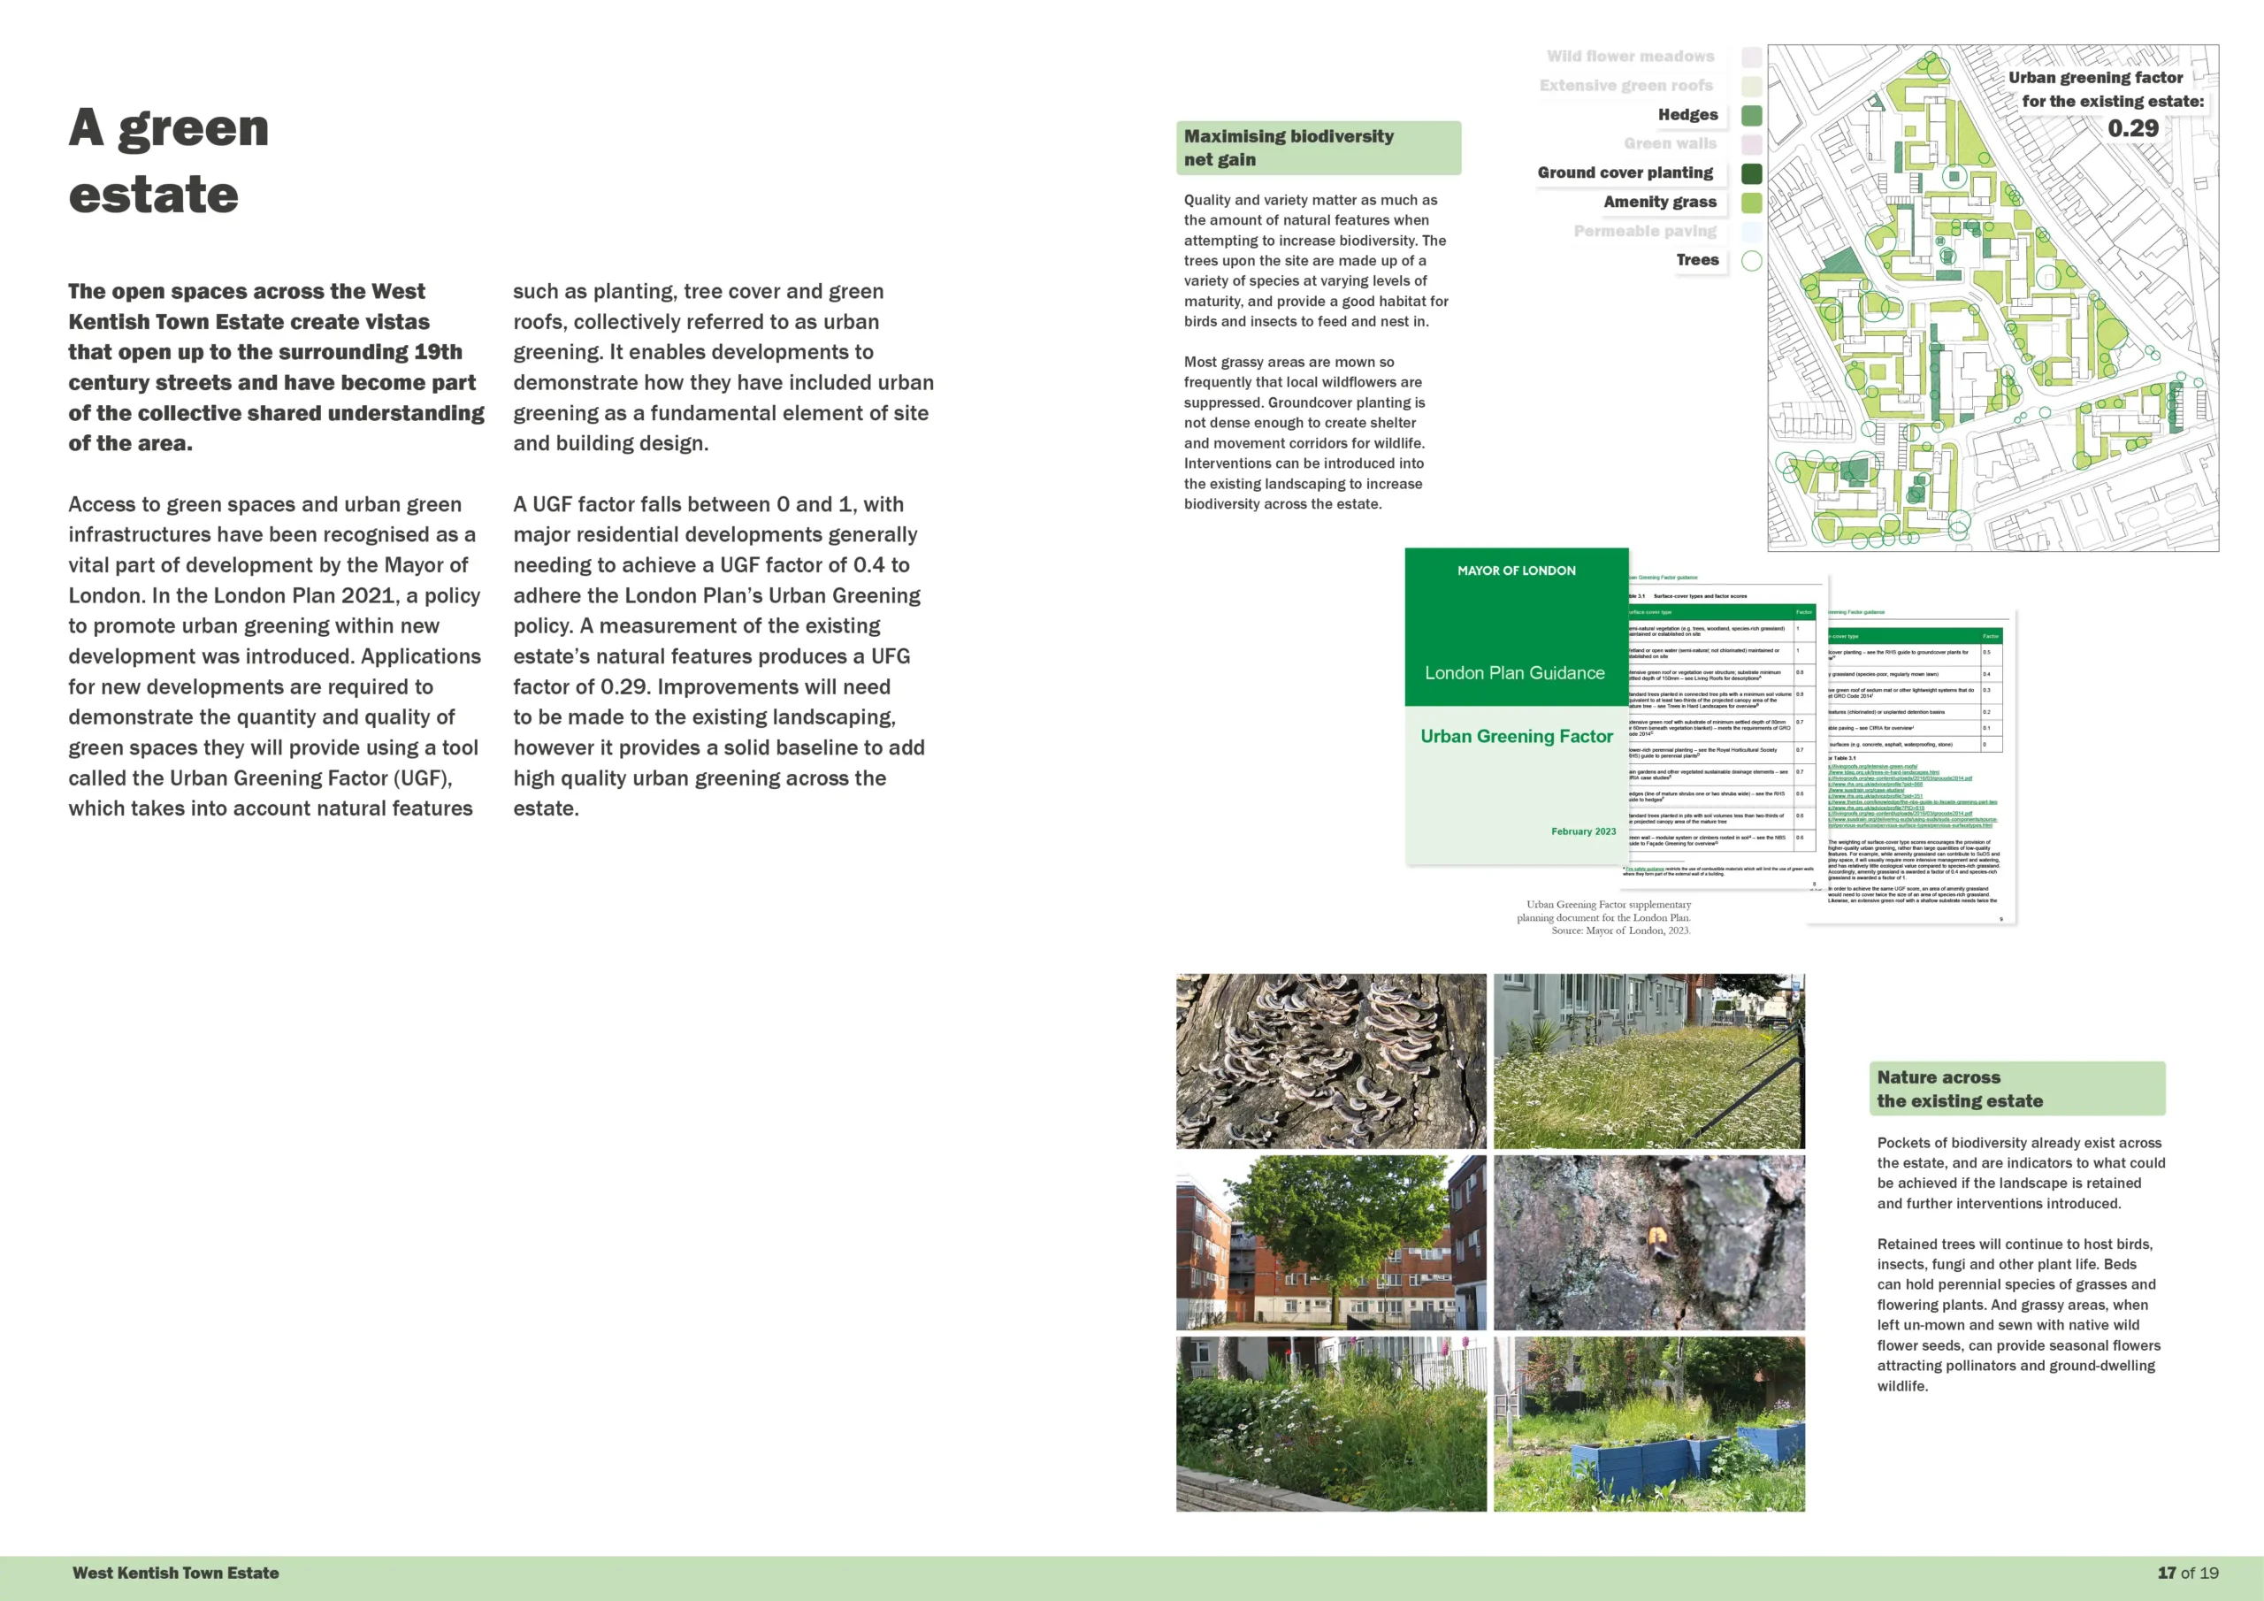The height and width of the screenshot is (1601, 2264).
Task: Click the Trees circle legend icon
Action: [1751, 260]
